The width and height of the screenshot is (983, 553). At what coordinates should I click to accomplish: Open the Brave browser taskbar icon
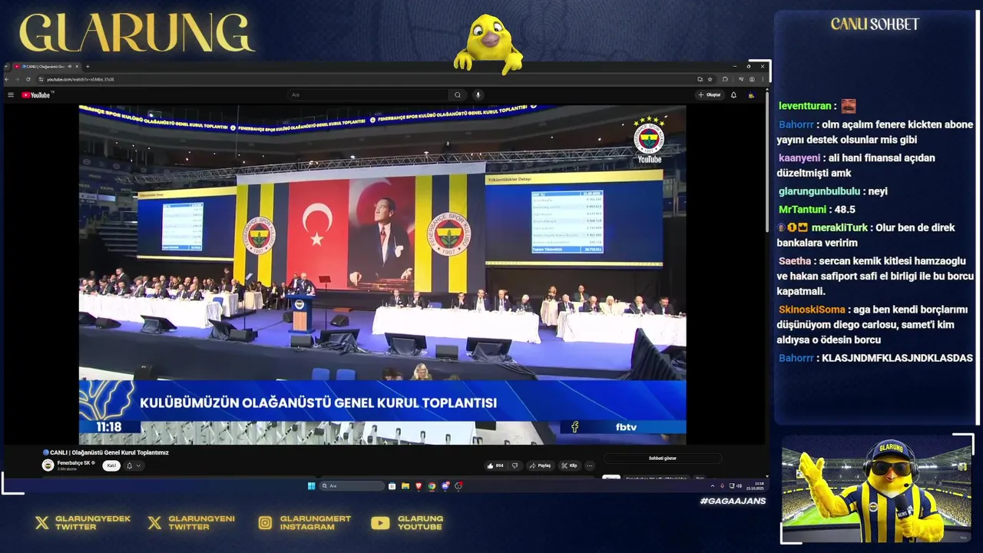(419, 485)
